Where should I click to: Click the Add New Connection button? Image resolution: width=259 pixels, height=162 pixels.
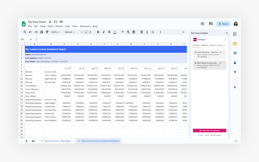pos(210,130)
